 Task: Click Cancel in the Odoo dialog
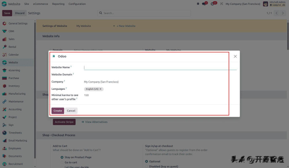(x=71, y=111)
